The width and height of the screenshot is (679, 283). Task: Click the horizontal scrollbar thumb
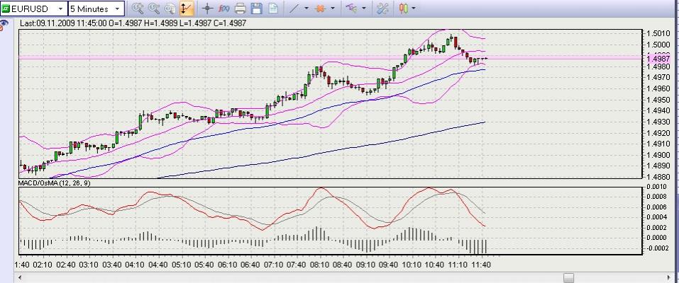click(x=568, y=277)
